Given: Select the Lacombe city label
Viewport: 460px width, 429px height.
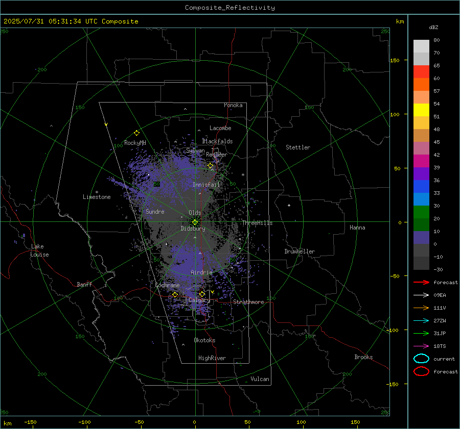Looking at the screenshot, I should point(220,128).
